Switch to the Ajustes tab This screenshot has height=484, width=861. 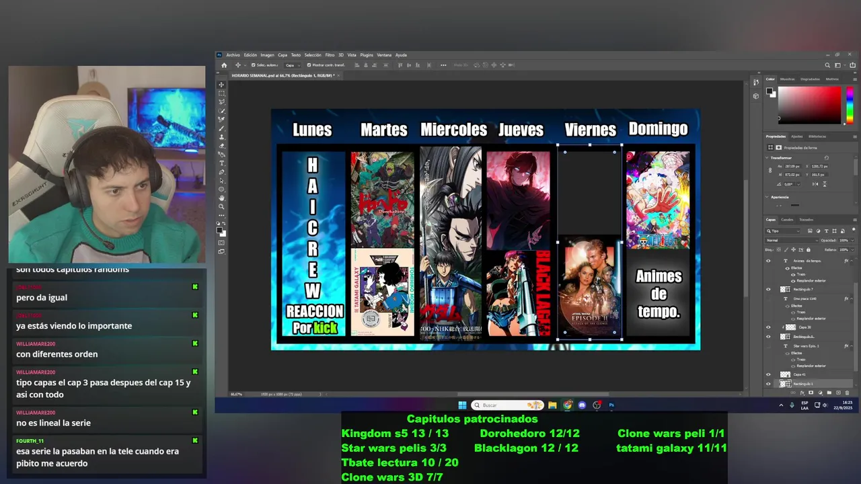(x=797, y=136)
